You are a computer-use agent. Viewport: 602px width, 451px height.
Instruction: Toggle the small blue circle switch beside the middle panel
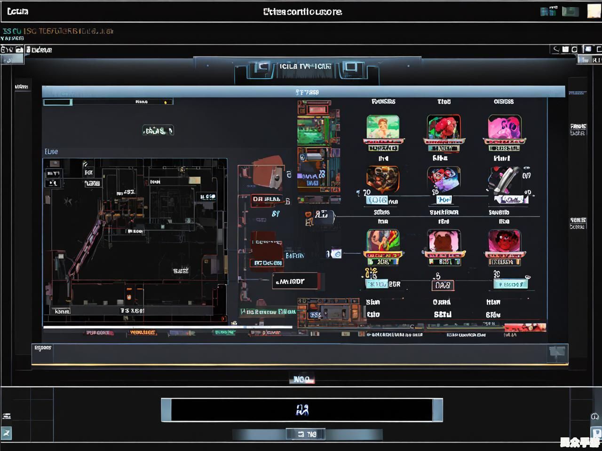point(336,254)
